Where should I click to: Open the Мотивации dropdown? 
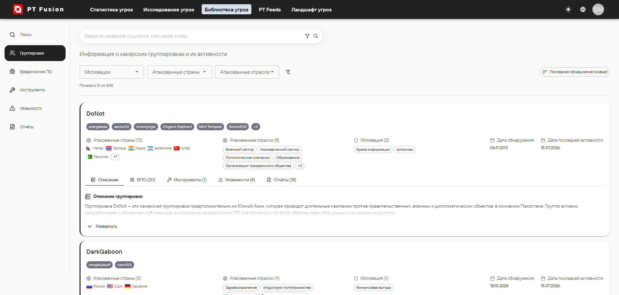point(112,72)
